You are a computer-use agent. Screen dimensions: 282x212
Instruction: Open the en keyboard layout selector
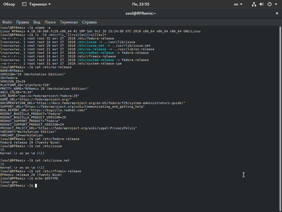point(238,4)
